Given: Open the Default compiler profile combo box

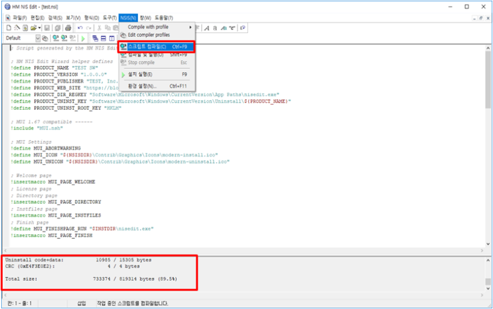Looking at the screenshot, I should 23,38.
